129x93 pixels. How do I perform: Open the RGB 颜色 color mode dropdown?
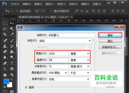(x=58, y=73)
